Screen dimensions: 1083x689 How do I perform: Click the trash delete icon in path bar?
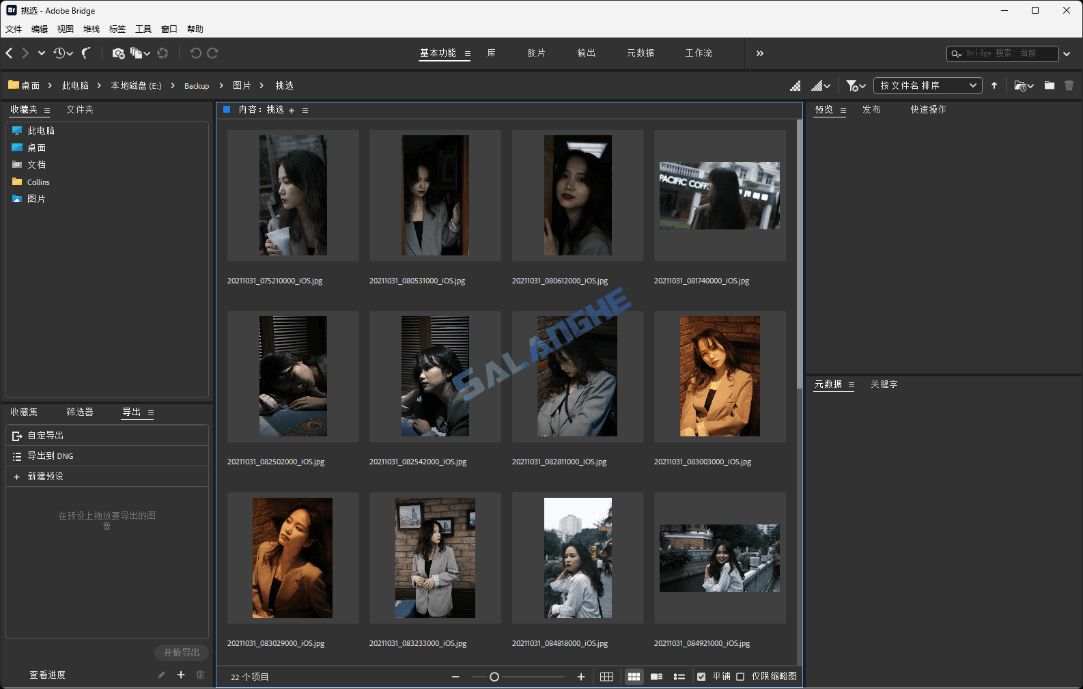[1069, 85]
